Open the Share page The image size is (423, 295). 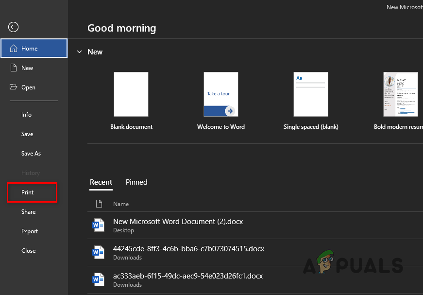tap(28, 212)
